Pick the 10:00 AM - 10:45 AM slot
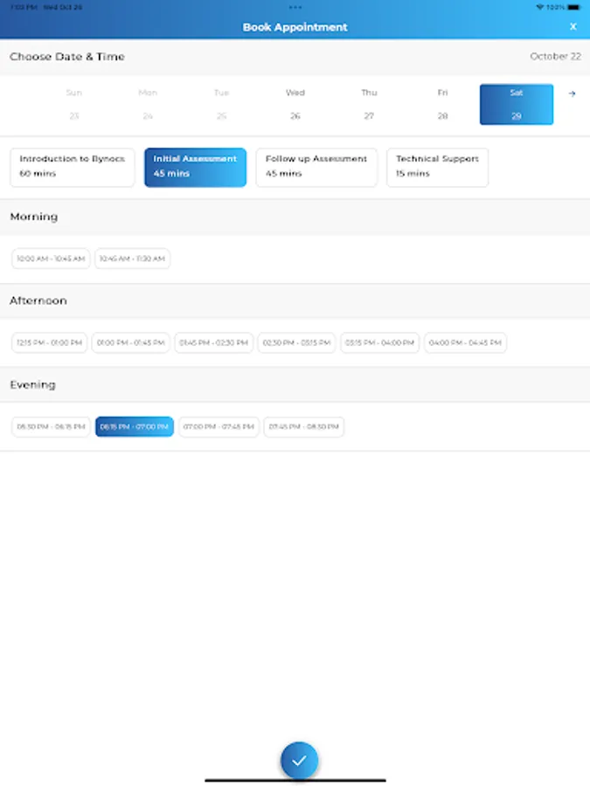The image size is (590, 786). click(x=51, y=259)
